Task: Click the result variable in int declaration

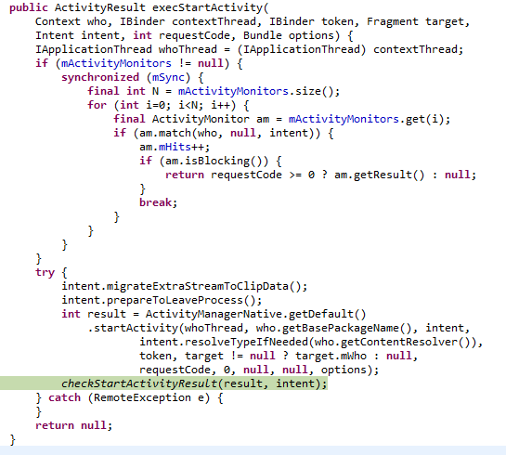Action: (x=107, y=314)
